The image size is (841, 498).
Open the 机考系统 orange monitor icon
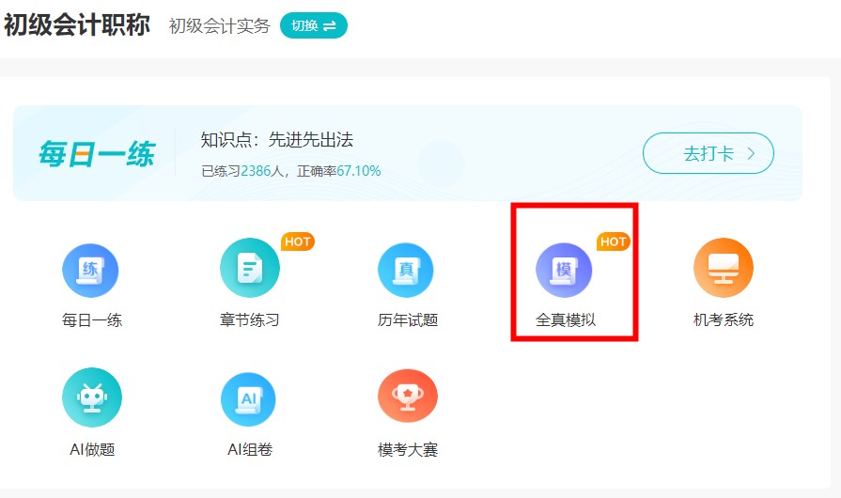[x=723, y=269]
